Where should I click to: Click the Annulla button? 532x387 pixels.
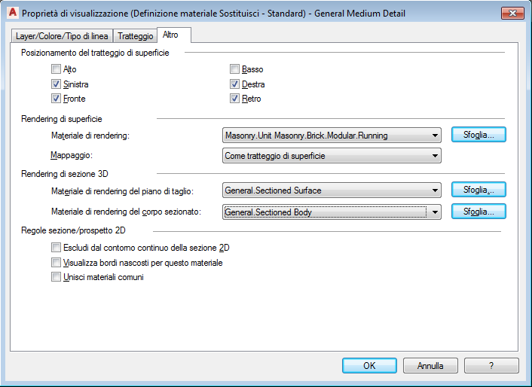point(430,366)
